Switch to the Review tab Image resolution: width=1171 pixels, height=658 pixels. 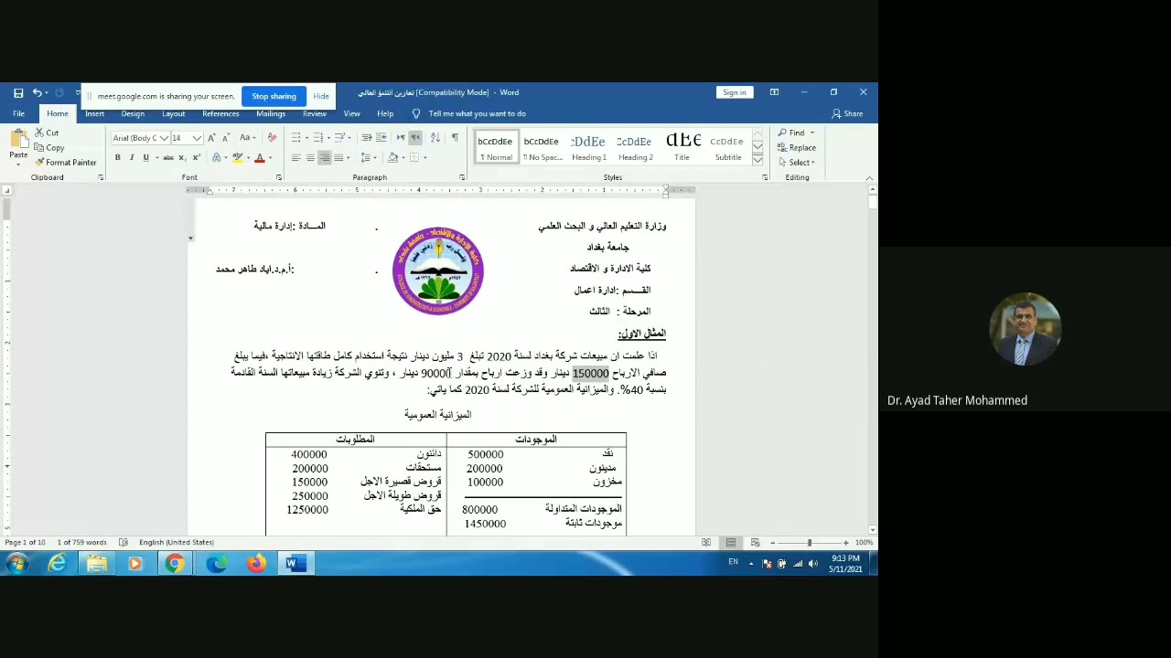coord(314,114)
